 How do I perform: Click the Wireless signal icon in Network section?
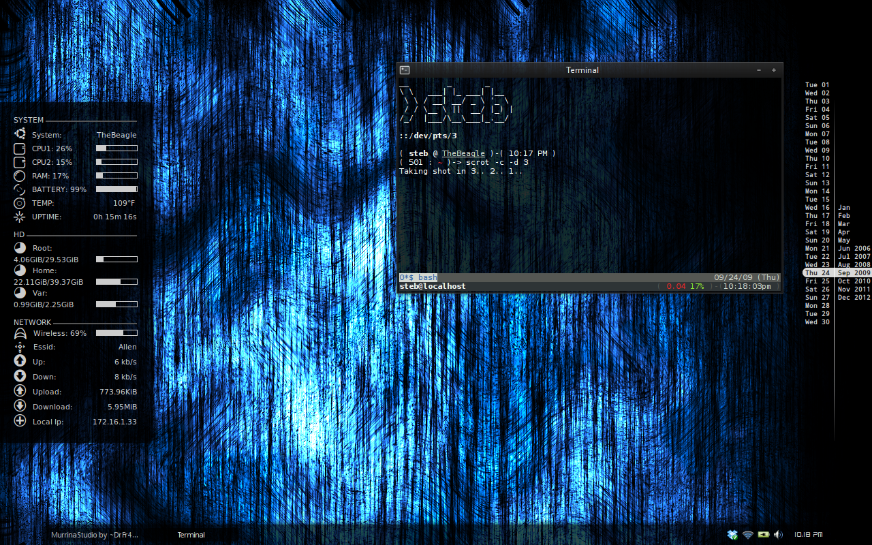click(x=20, y=333)
